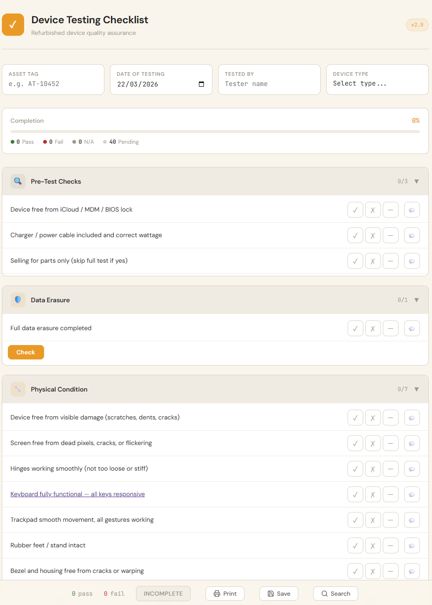Open the note icon for Full data erasure

[x=412, y=328]
